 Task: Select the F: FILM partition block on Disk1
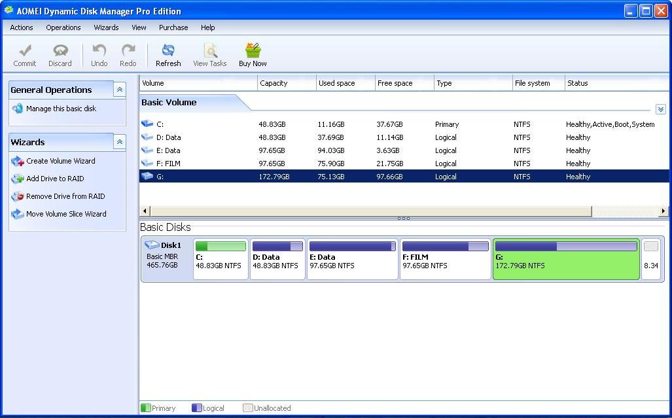pyautogui.click(x=446, y=259)
